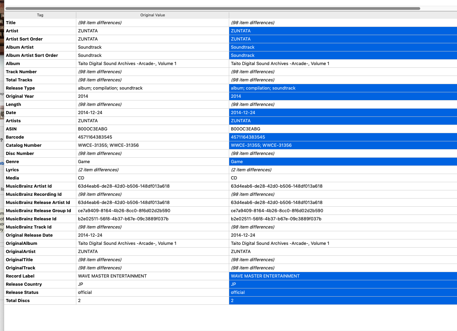Image resolution: width=457 pixels, height=331 pixels.
Task: Select the Lyrics tag label
Action: coord(12,170)
